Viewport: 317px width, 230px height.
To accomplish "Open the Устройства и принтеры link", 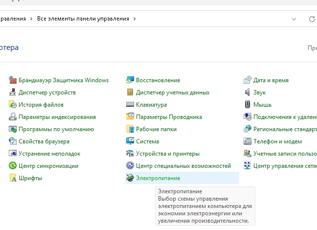I will click(168, 154).
